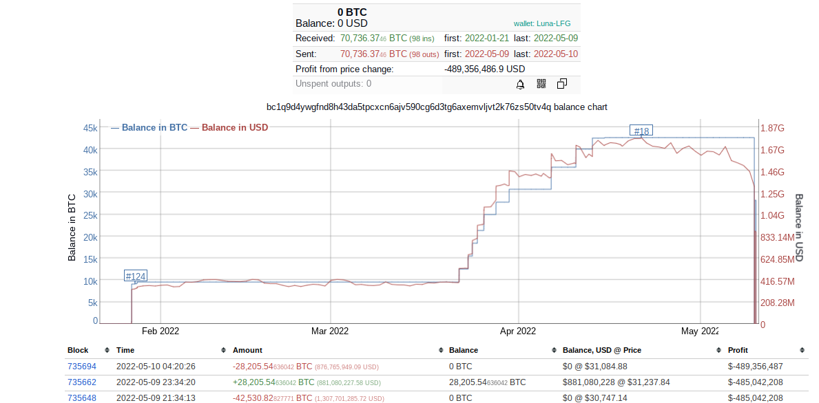Copy the wallet address using copy icon
The image size is (819, 403).
562,83
